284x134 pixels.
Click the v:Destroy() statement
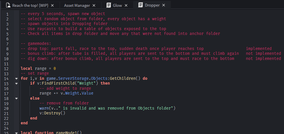coord(52,113)
